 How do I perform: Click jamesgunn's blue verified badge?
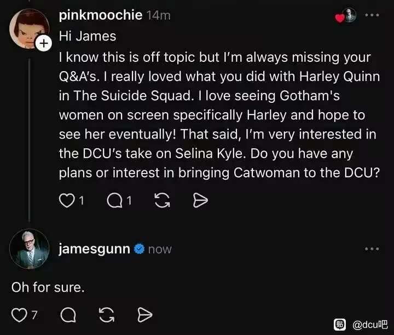coord(139,249)
